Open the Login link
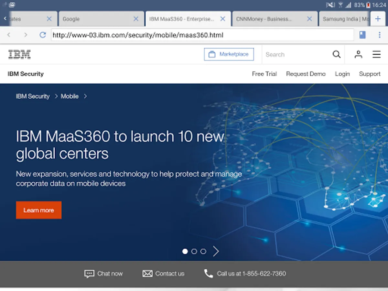388x291 pixels. [342, 74]
